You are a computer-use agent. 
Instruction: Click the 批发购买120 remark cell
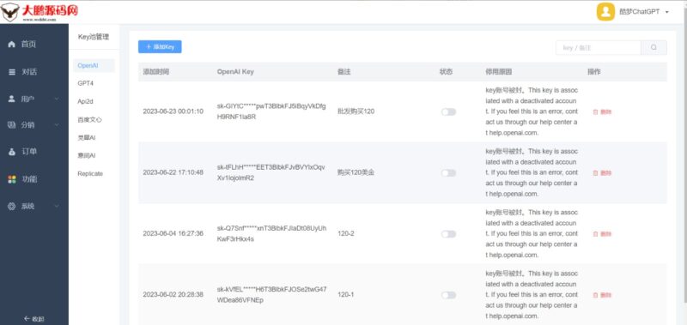[x=356, y=111]
